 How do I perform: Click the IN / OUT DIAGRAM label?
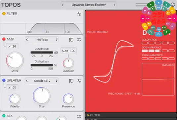tap(97, 32)
